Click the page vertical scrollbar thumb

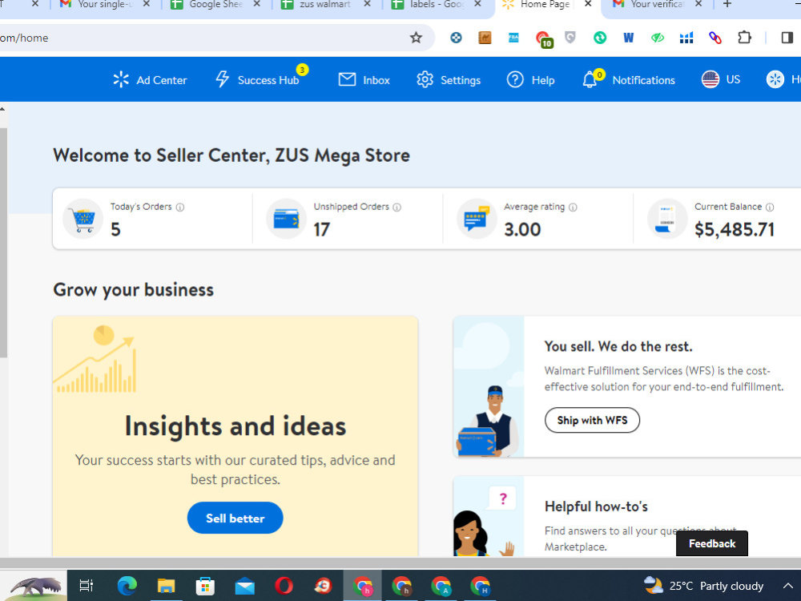click(3, 243)
